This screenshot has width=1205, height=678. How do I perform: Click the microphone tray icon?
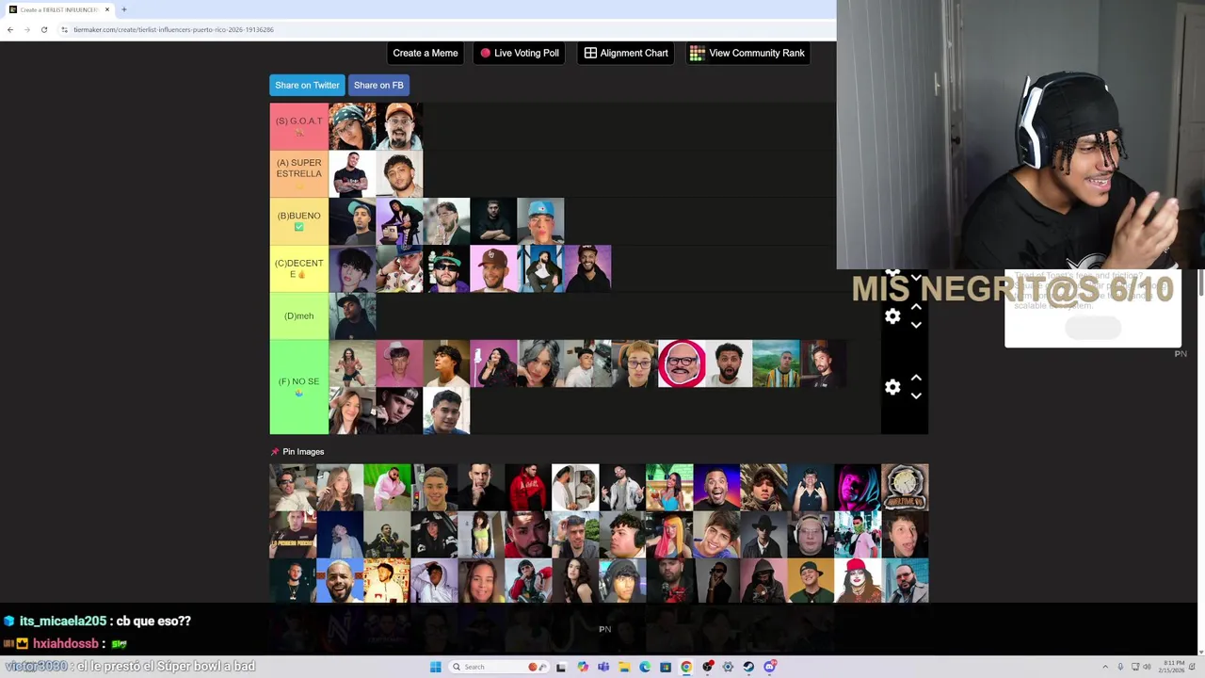pos(1120,667)
